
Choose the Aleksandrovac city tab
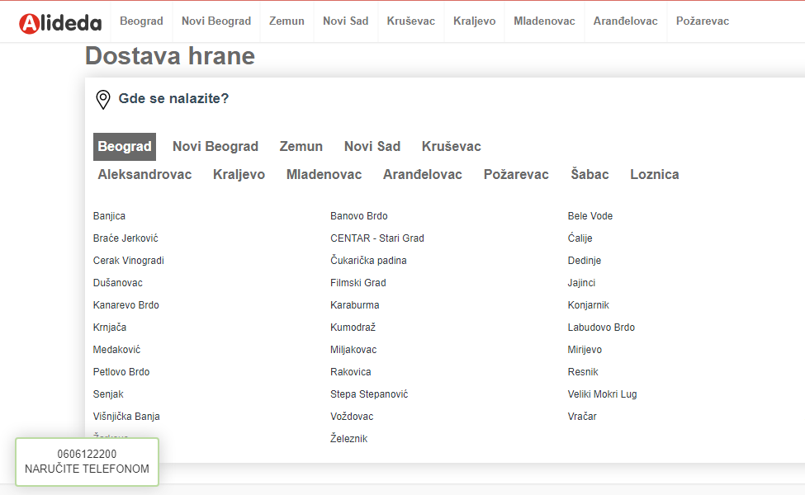[144, 175]
